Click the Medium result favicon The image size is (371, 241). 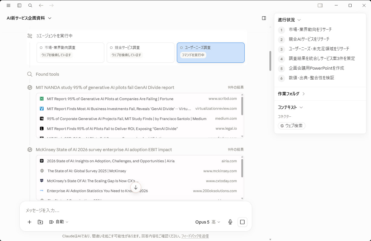point(42,119)
